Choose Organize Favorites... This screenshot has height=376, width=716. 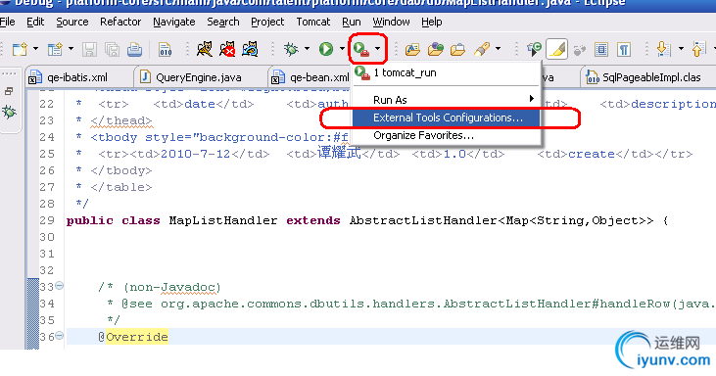pyautogui.click(x=446, y=135)
